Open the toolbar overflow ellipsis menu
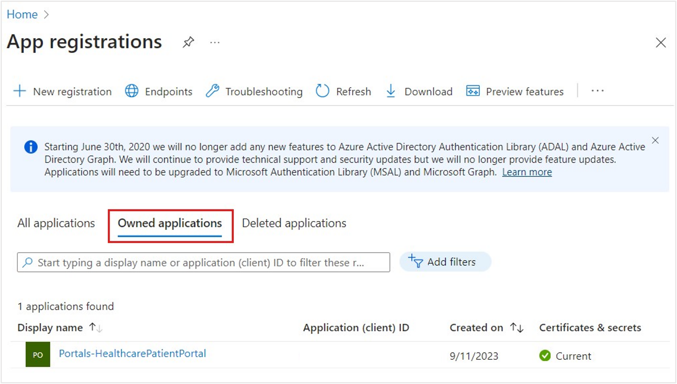The width and height of the screenshot is (677, 384). click(x=597, y=91)
